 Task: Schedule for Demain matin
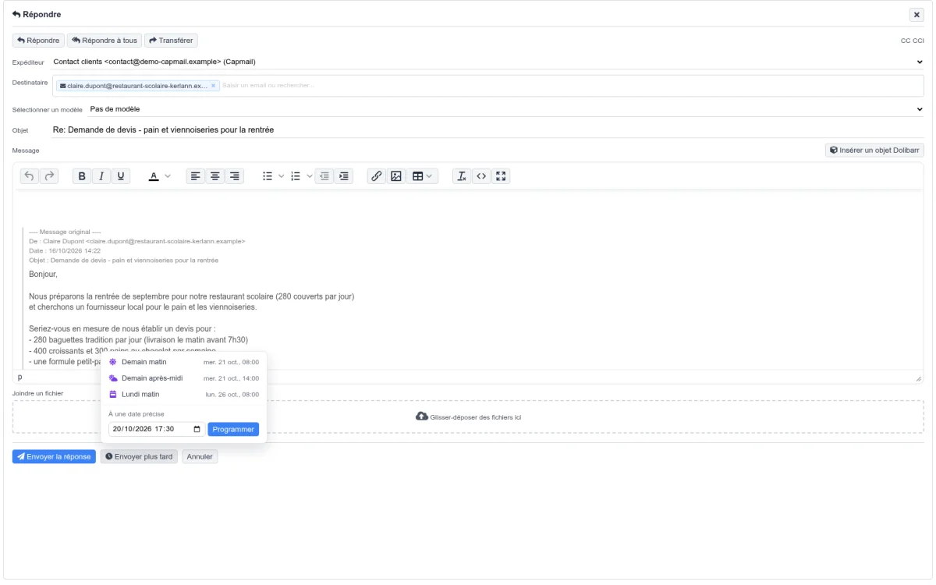click(183, 362)
